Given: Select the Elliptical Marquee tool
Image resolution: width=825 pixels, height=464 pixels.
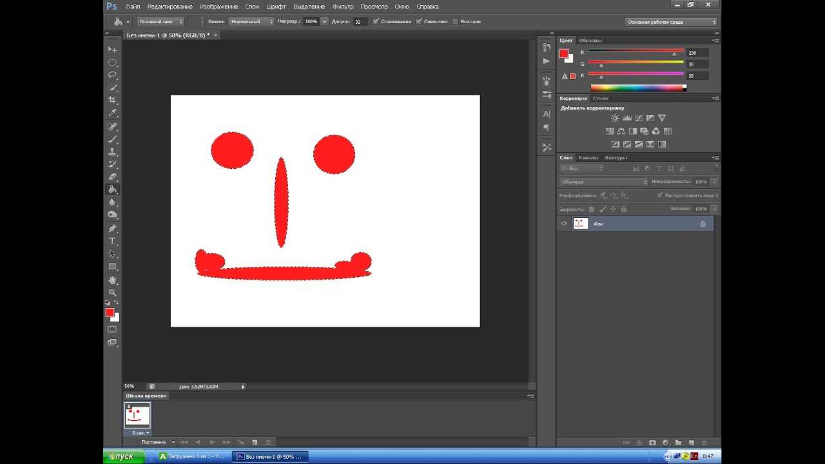Looking at the screenshot, I should pos(112,63).
